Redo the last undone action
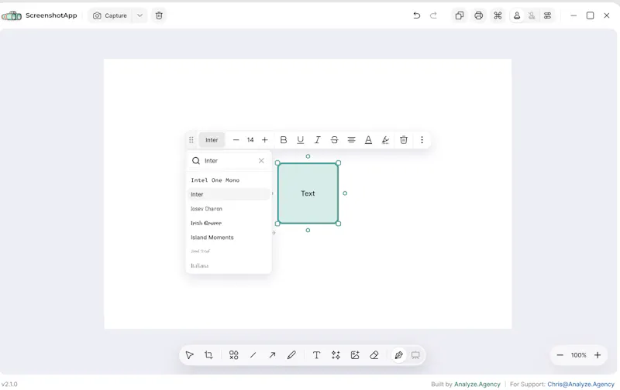The width and height of the screenshot is (620, 390). point(433,15)
